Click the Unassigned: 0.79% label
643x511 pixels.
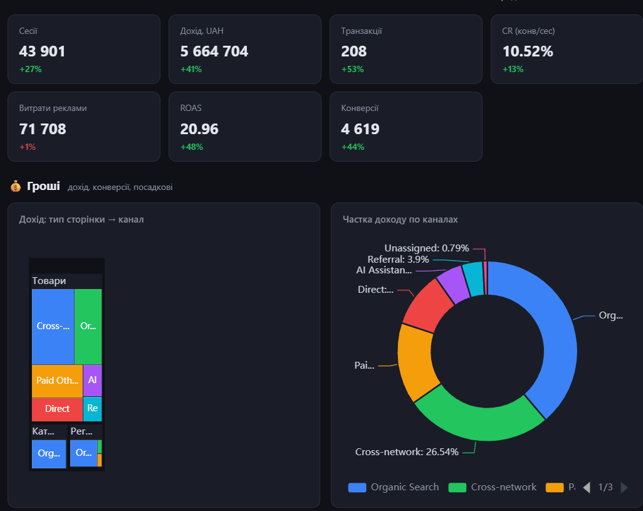coord(427,248)
